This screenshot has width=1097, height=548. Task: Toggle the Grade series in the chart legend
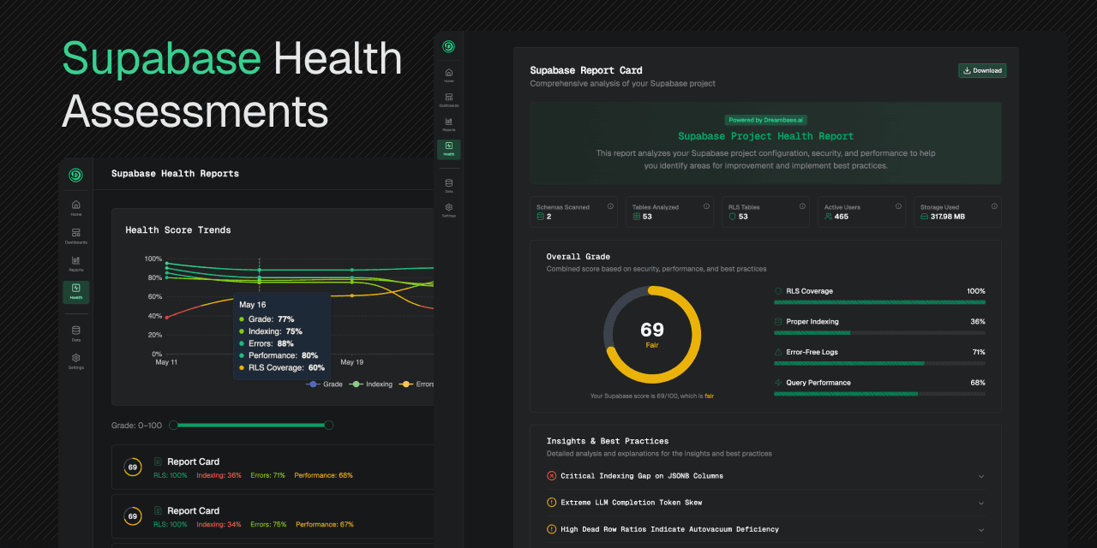pos(325,384)
